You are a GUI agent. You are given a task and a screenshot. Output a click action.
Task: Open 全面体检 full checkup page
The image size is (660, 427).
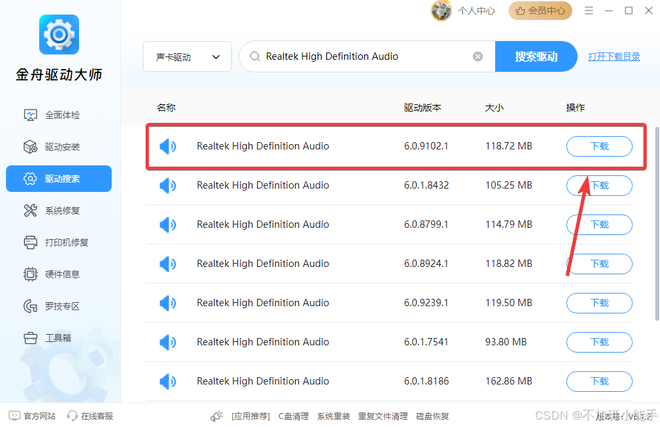[x=58, y=115]
